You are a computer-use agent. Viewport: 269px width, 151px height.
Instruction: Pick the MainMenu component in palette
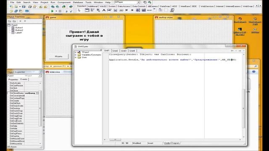pos(92,10)
